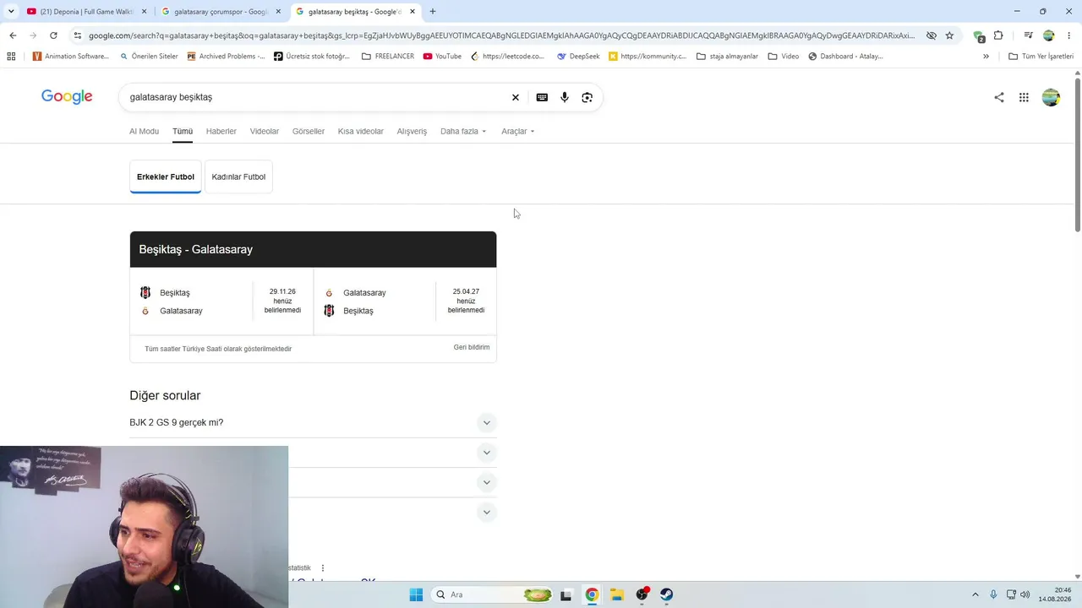
Task: Click the crossed-eye tracking protection icon
Action: pyautogui.click(x=931, y=35)
